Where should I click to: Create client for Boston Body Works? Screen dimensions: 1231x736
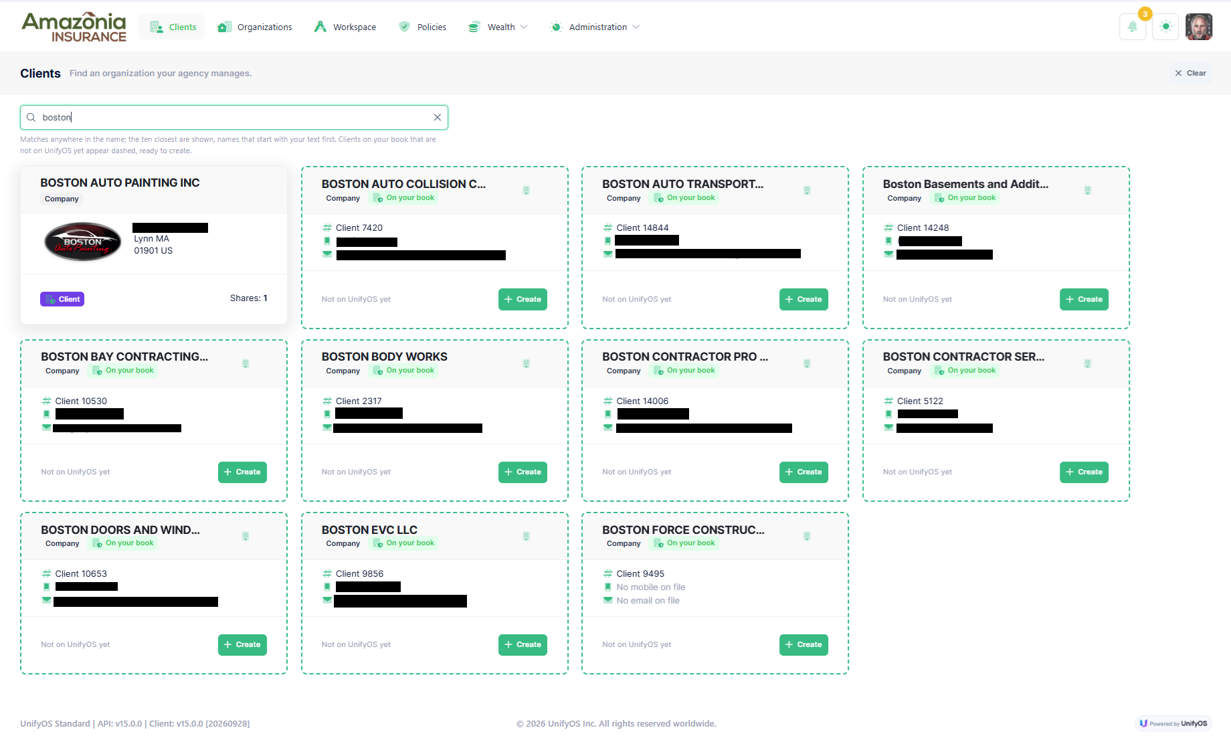[523, 472]
